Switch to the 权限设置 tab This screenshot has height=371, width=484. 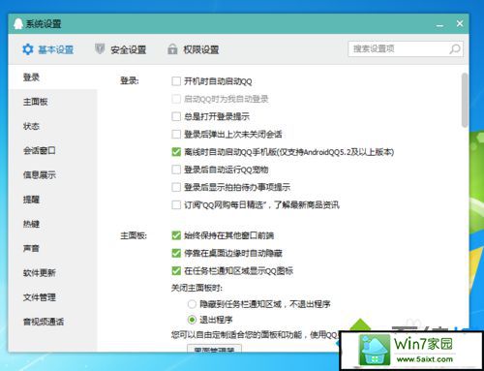[x=193, y=49]
